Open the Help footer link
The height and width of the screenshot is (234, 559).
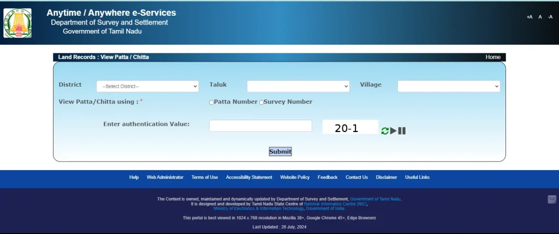(x=134, y=177)
